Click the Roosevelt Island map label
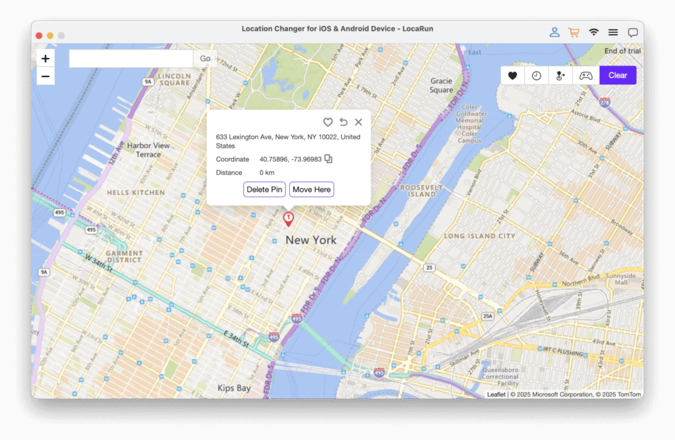Screen dimensions: 675x440 tap(421, 190)
